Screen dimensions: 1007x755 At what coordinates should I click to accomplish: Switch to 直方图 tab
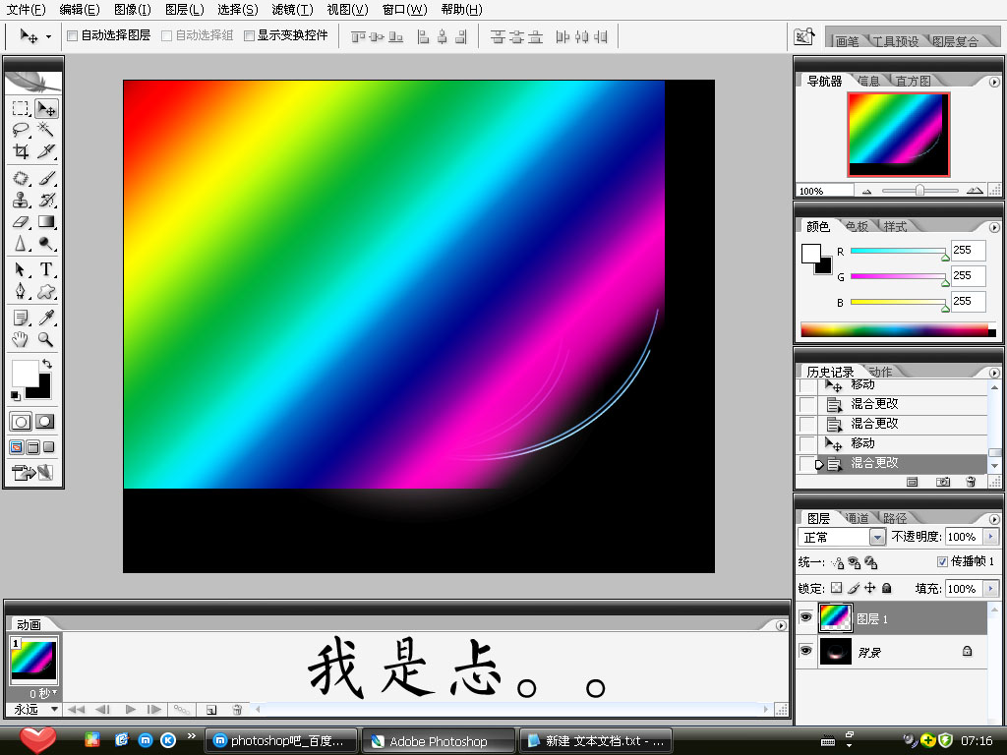tap(913, 81)
